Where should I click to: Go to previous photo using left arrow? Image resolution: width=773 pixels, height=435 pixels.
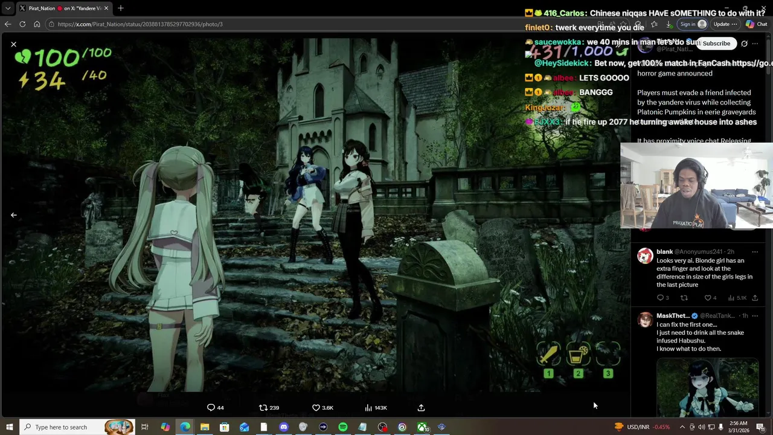pyautogui.click(x=13, y=215)
